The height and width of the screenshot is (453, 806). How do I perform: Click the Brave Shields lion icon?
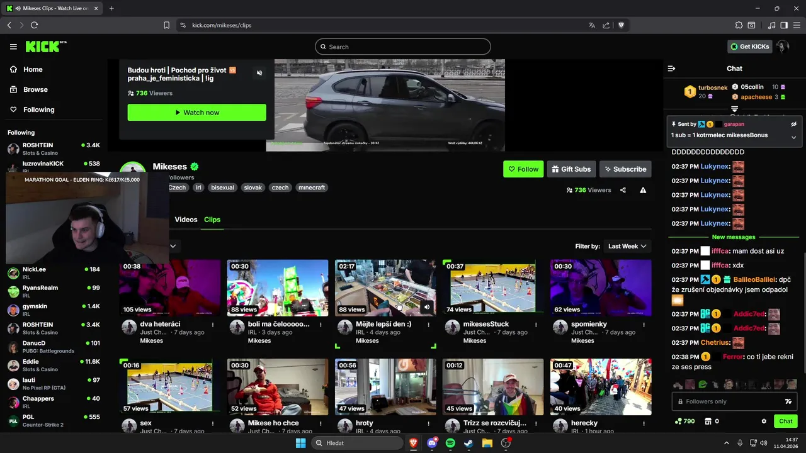point(621,25)
